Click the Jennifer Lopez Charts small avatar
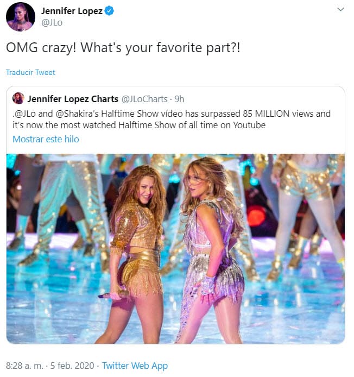Screen dimensions: 354x377 click(18, 98)
